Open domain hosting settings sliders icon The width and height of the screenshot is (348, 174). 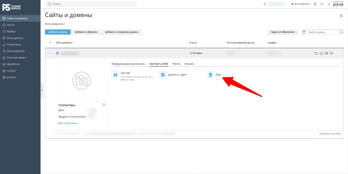pos(332,53)
